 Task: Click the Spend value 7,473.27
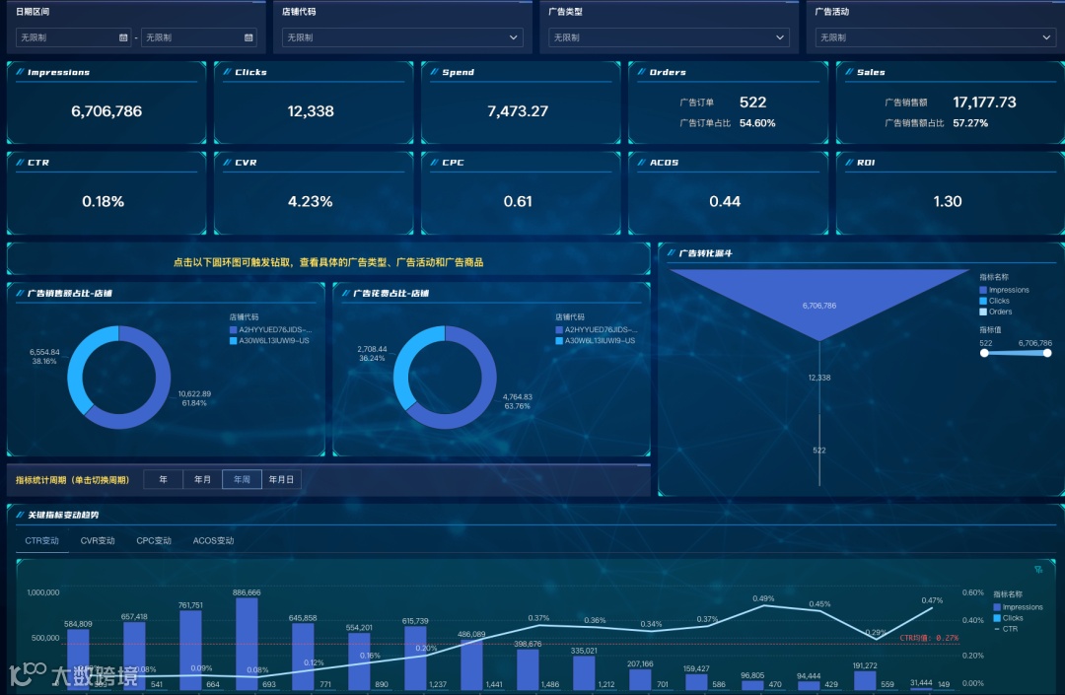pyautogui.click(x=518, y=111)
